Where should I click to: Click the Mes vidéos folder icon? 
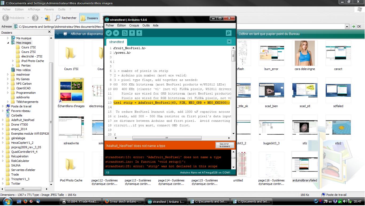[13, 70]
